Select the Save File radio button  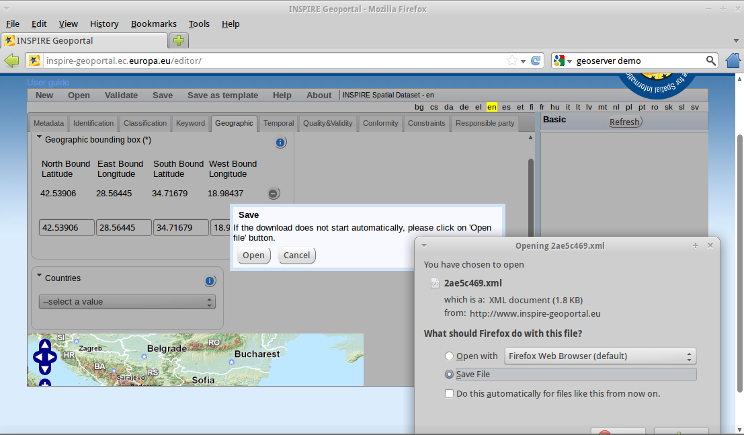point(449,374)
